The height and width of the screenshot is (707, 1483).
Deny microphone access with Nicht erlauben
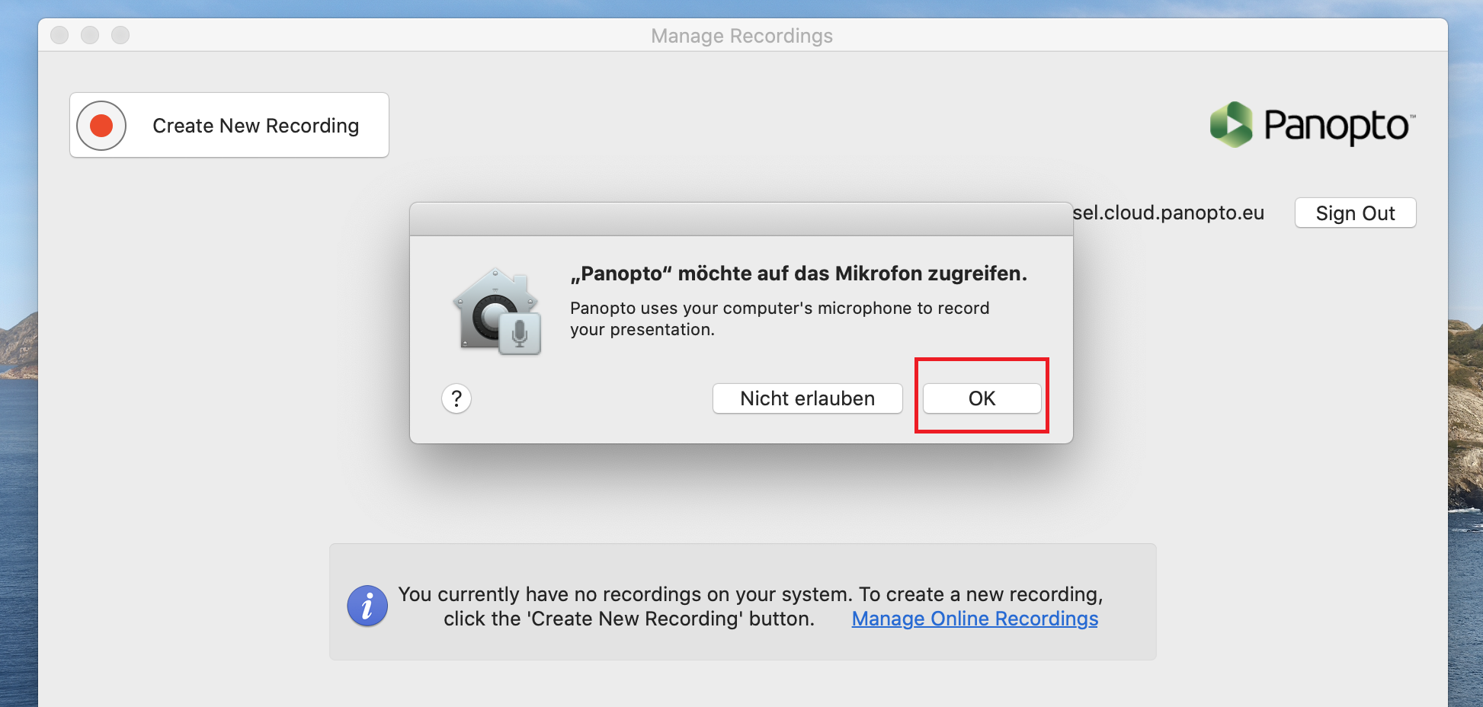tap(807, 398)
